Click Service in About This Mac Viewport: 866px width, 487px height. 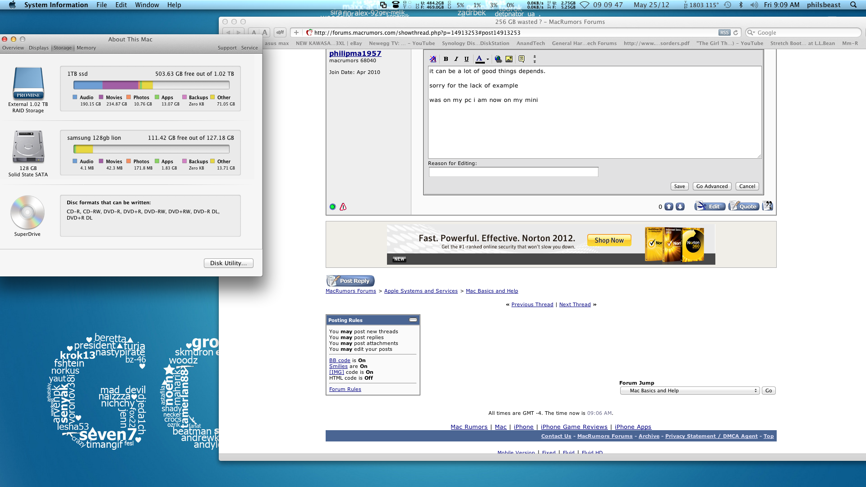point(249,48)
